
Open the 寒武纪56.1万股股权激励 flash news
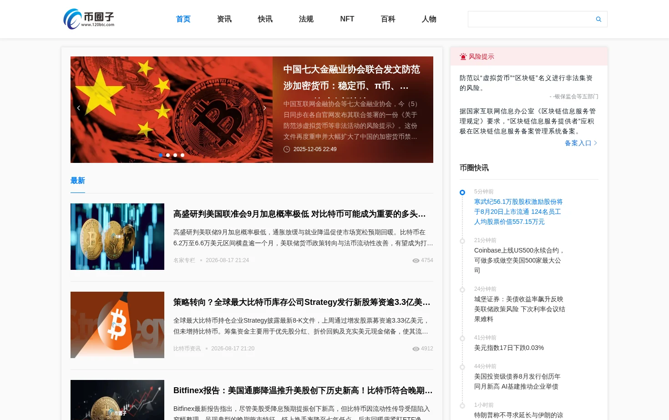518,212
